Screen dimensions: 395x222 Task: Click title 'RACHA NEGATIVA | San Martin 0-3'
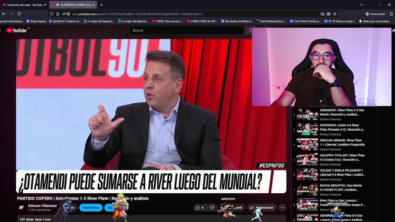pyautogui.click(x=341, y=187)
